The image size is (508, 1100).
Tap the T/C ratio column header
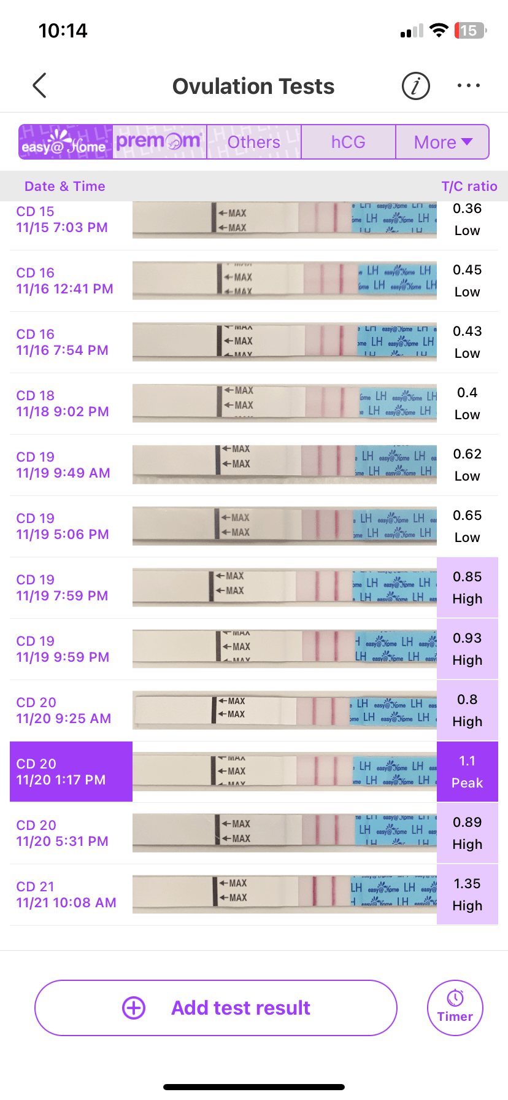click(x=469, y=186)
